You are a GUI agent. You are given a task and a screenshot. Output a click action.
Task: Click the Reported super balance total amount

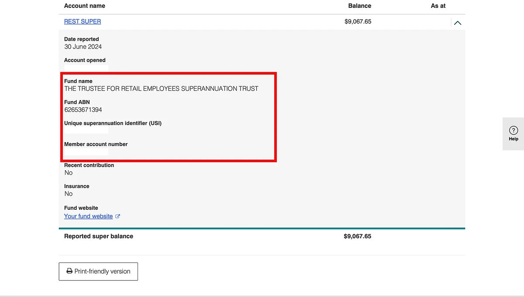(357, 236)
